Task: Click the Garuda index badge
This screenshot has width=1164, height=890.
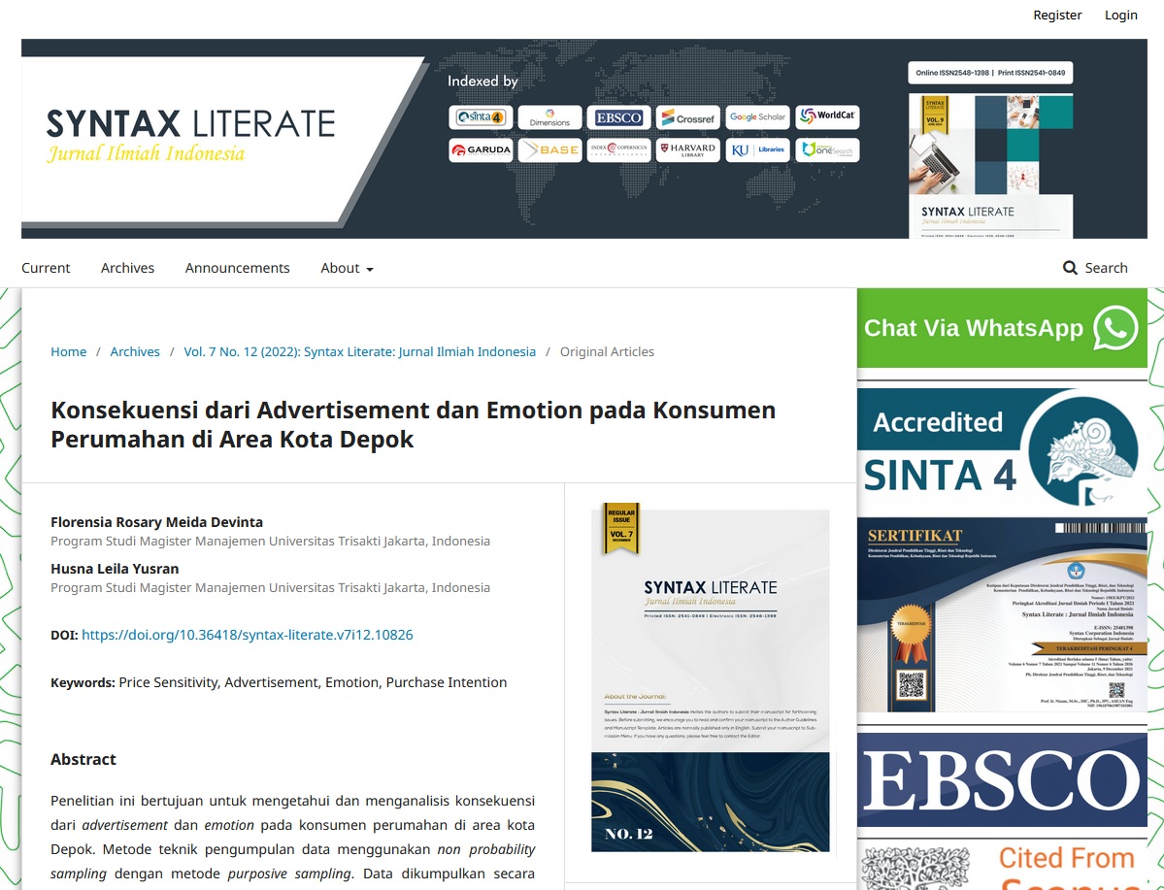Action: pos(481,150)
